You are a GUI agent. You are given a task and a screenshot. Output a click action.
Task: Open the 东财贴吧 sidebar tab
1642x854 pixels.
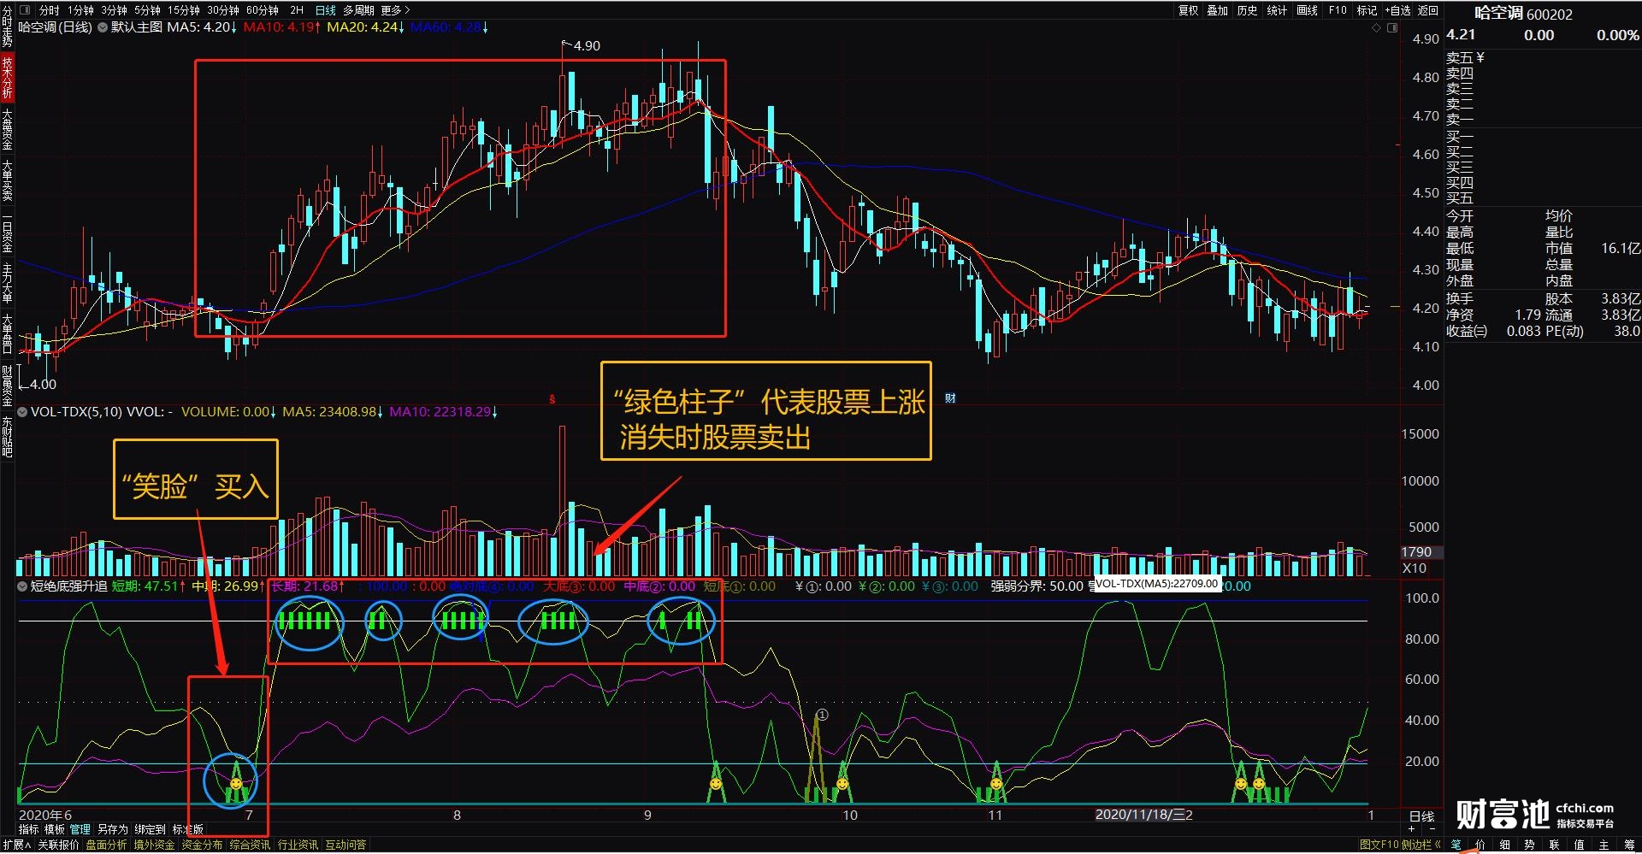click(x=7, y=437)
